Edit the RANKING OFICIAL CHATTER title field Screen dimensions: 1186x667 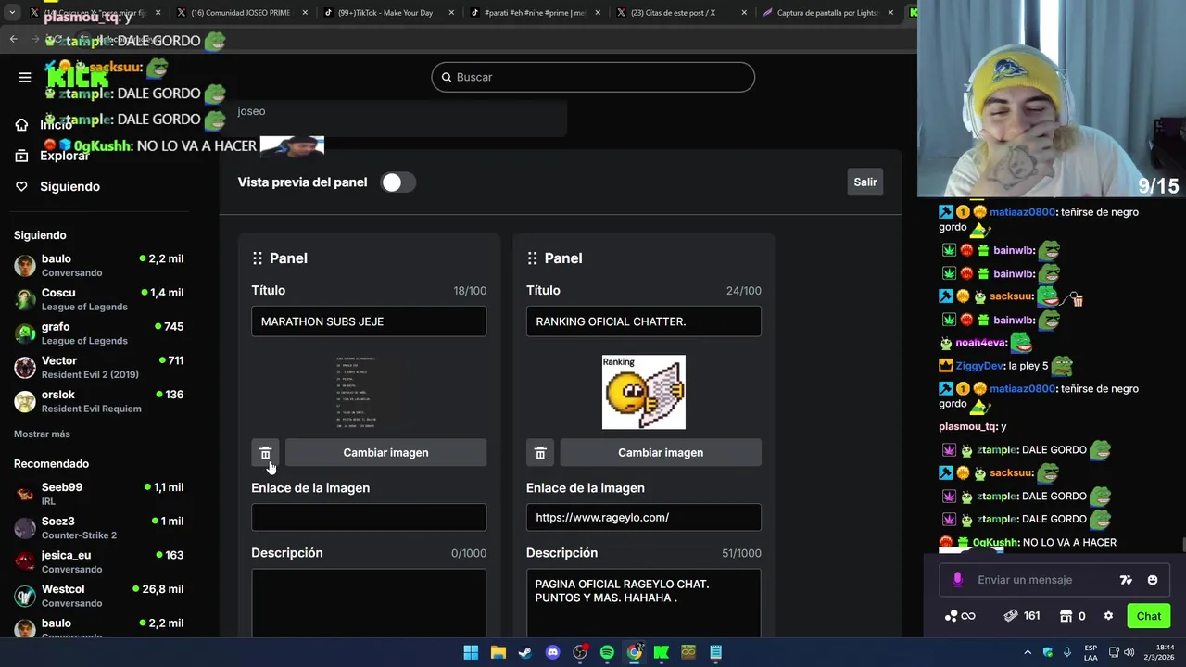pyautogui.click(x=644, y=321)
